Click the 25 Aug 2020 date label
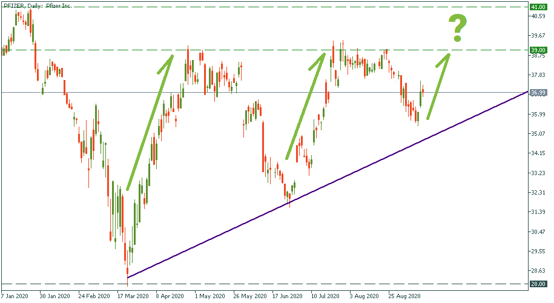This screenshot has height=303, width=554. click(404, 297)
